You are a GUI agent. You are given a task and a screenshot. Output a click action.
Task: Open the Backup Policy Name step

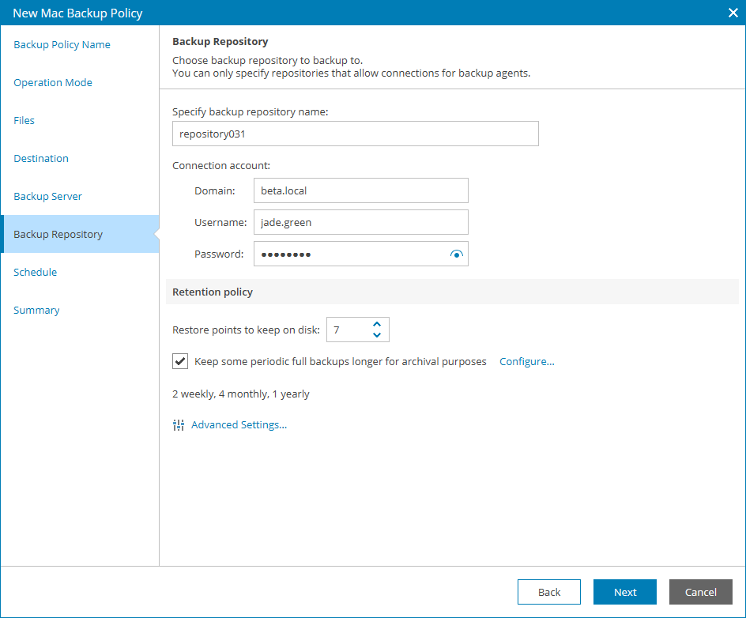62,45
